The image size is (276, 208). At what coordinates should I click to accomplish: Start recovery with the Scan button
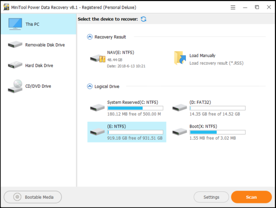pyautogui.click(x=251, y=197)
